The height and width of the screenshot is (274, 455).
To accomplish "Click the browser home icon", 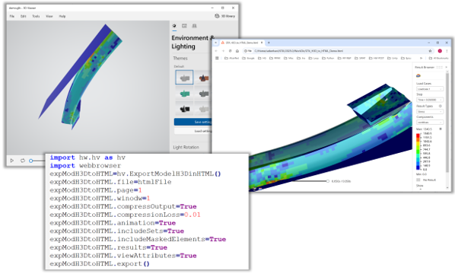I will coord(237,51).
